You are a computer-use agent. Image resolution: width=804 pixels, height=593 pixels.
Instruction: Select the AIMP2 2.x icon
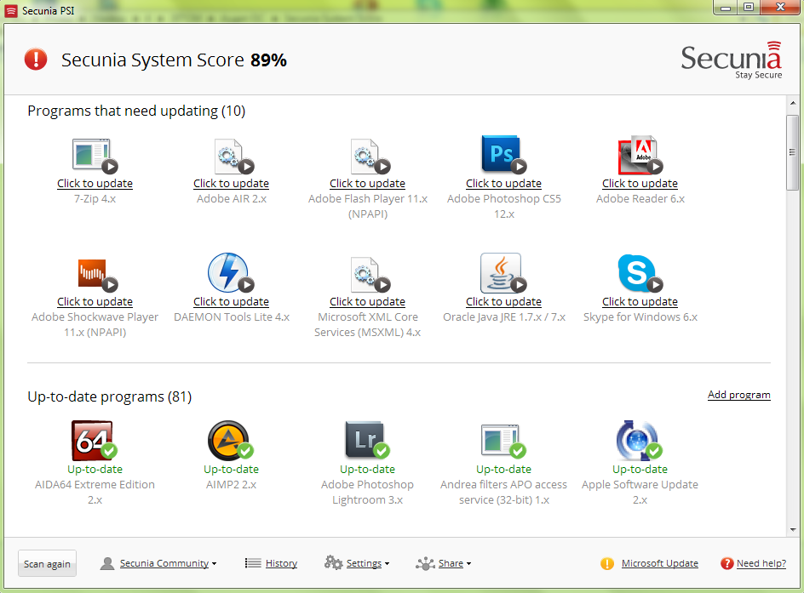pyautogui.click(x=231, y=441)
